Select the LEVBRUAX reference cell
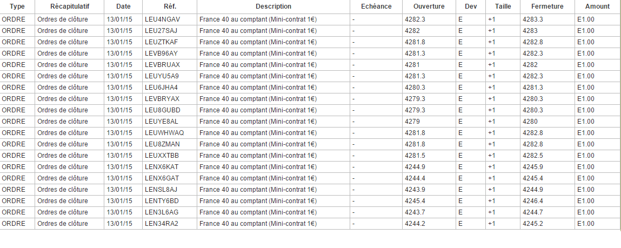The height and width of the screenshot is (248, 621). pyautogui.click(x=162, y=65)
